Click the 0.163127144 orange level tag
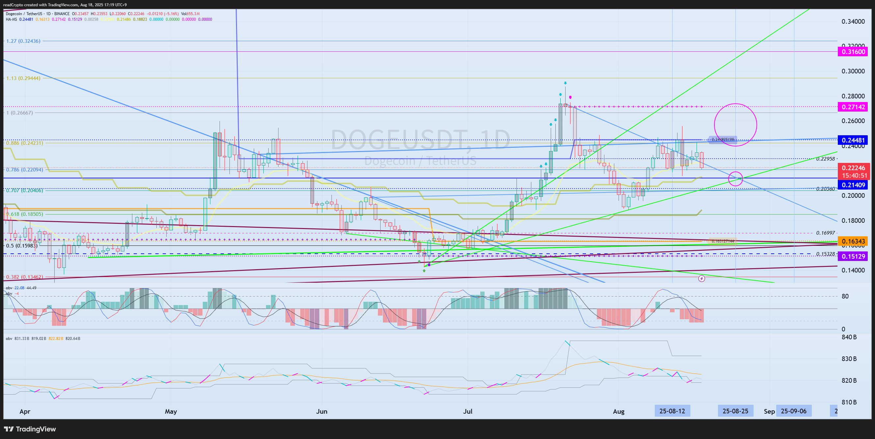875x439 pixels. tap(723, 241)
